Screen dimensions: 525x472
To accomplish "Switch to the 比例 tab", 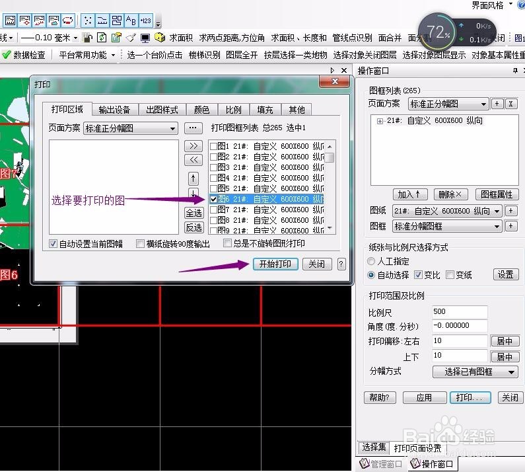I will pyautogui.click(x=233, y=110).
